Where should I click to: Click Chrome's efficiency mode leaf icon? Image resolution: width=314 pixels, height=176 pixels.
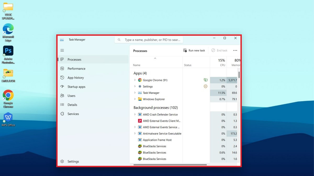pos(206,80)
